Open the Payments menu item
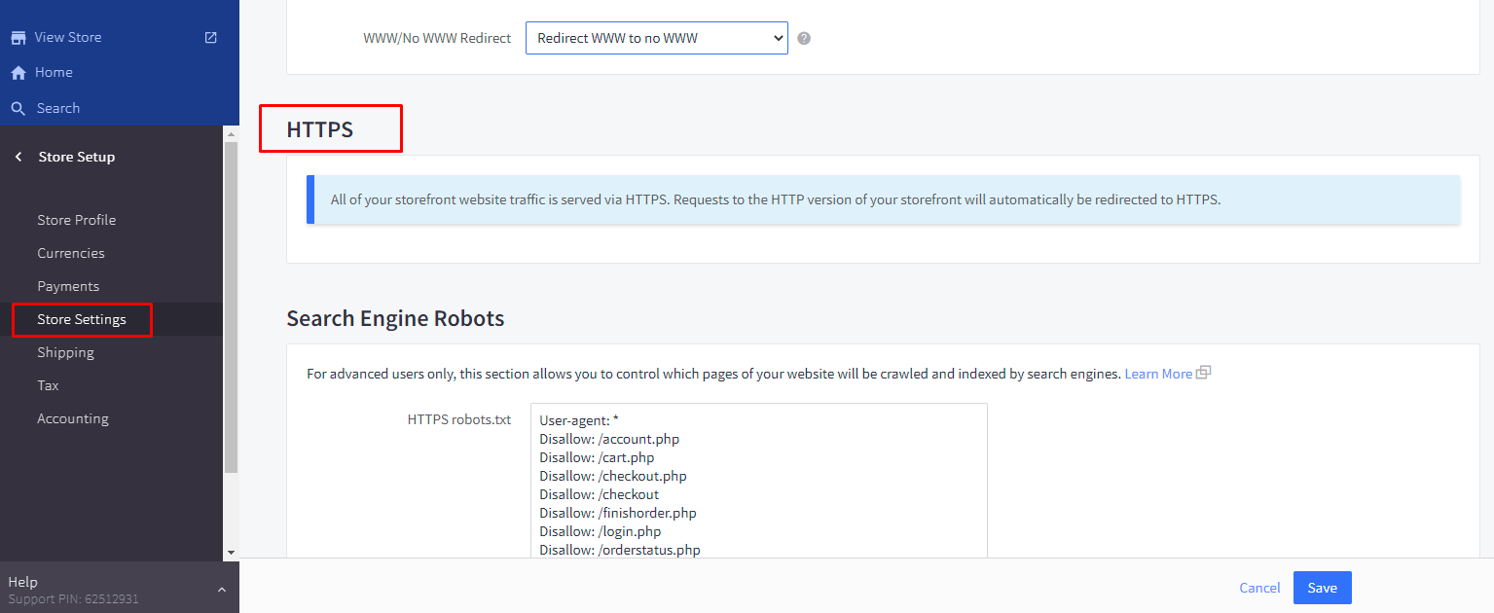This screenshot has width=1494, height=613. point(68,286)
